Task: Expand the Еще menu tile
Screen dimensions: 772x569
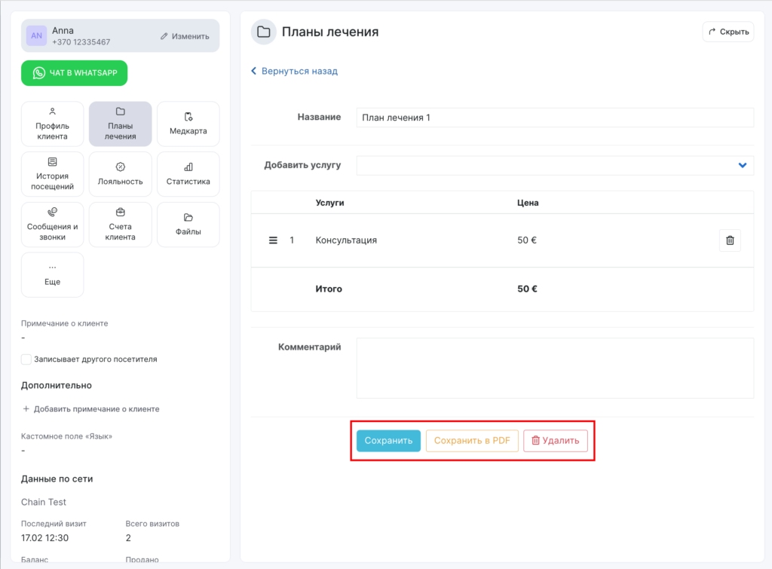Action: pos(52,274)
